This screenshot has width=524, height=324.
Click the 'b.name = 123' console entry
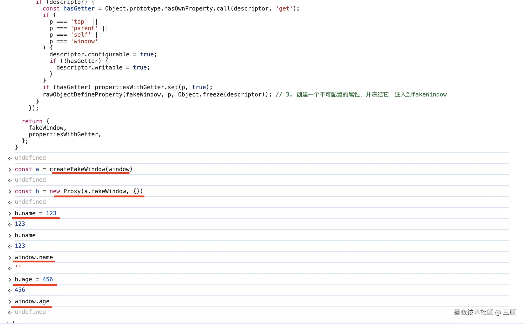[x=35, y=213]
